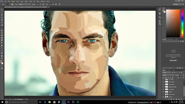
Task: Open the Image menu
Action: 13,1
